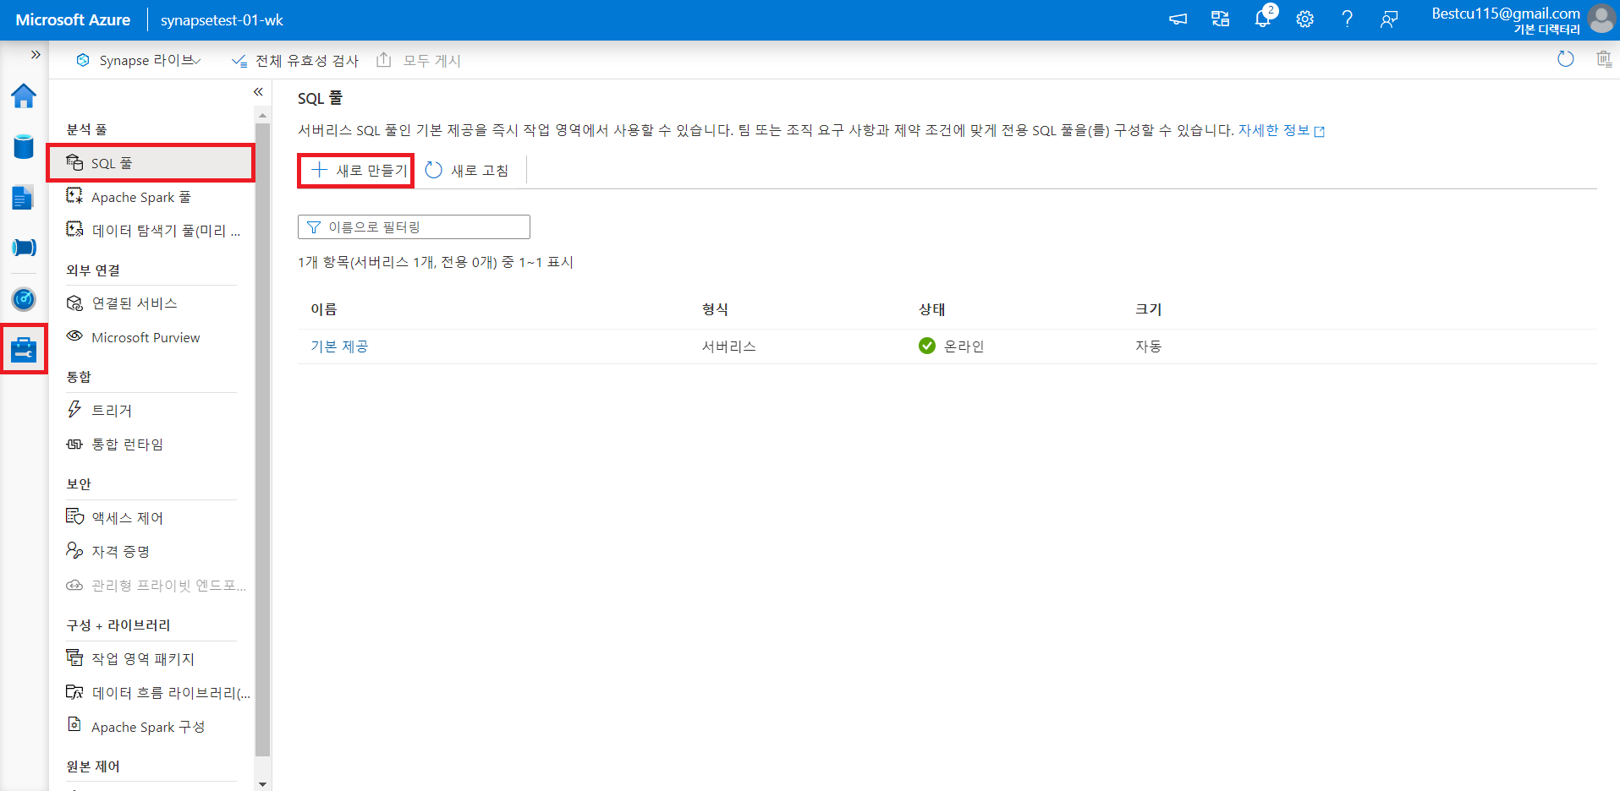Click the Apache Spark 구성 icon

click(x=74, y=725)
